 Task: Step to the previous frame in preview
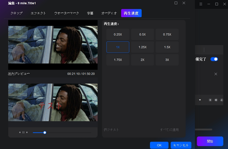point(20,132)
